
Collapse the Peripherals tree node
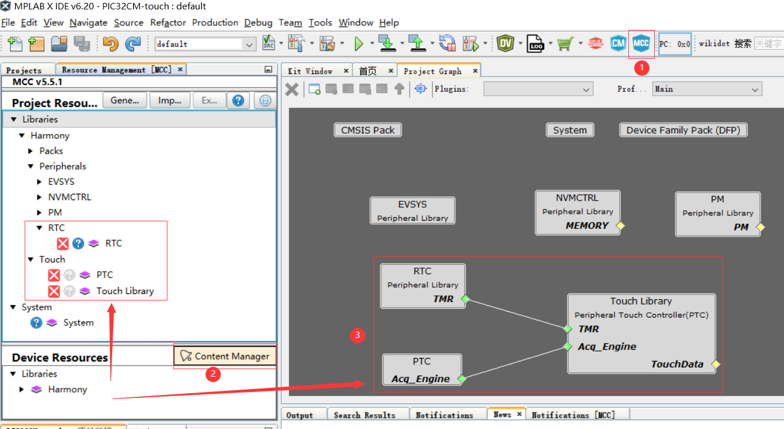(x=31, y=167)
